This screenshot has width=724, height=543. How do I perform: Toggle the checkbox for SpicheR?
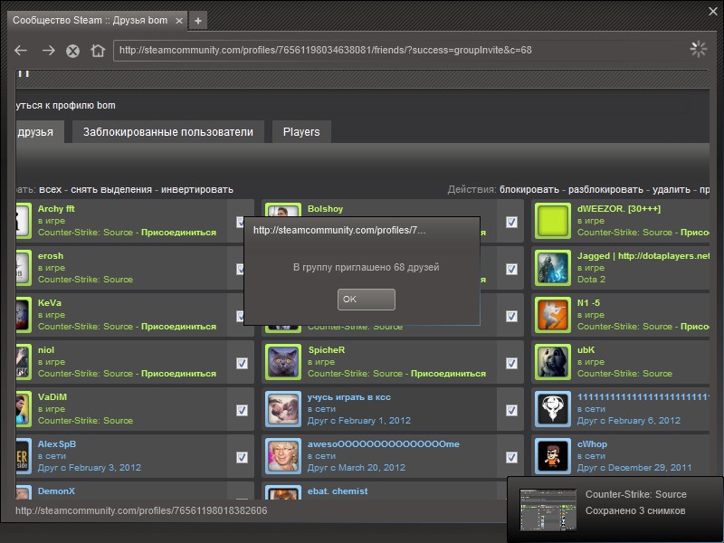511,364
